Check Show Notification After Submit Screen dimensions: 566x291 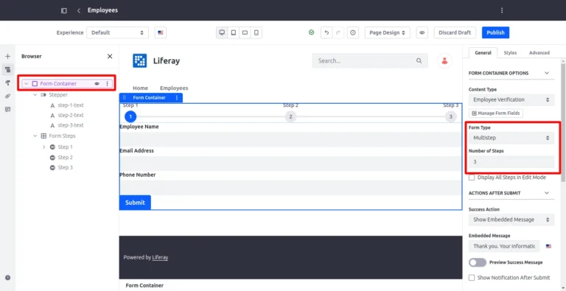(472, 278)
